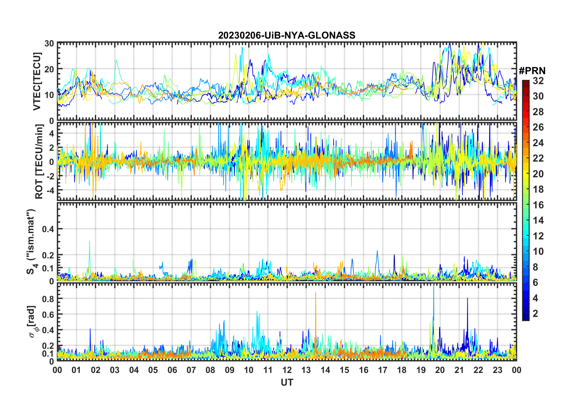Click x-axis hour label 07
This screenshot has height=401, width=574.
[191, 370]
